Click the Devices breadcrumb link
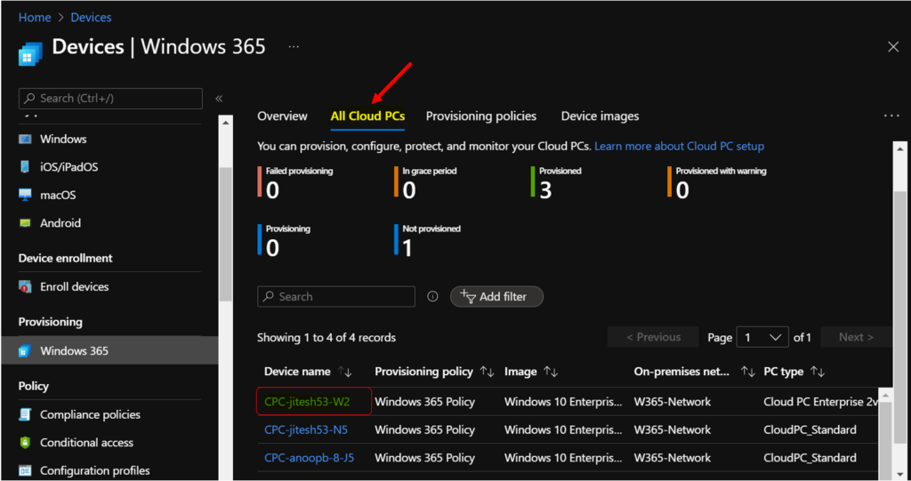Screen dimensions: 911x481 [92, 18]
